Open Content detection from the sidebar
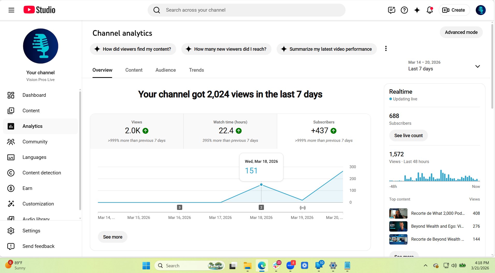 pyautogui.click(x=11, y=173)
